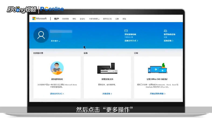Viewport: 212px width, 118px height.
Task: Go to 你的信息 tab
Action: tap(65, 19)
